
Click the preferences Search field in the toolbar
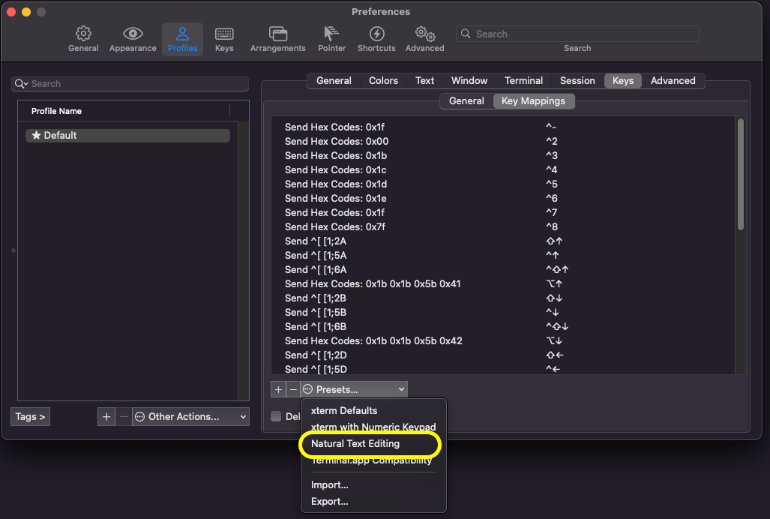tap(577, 34)
